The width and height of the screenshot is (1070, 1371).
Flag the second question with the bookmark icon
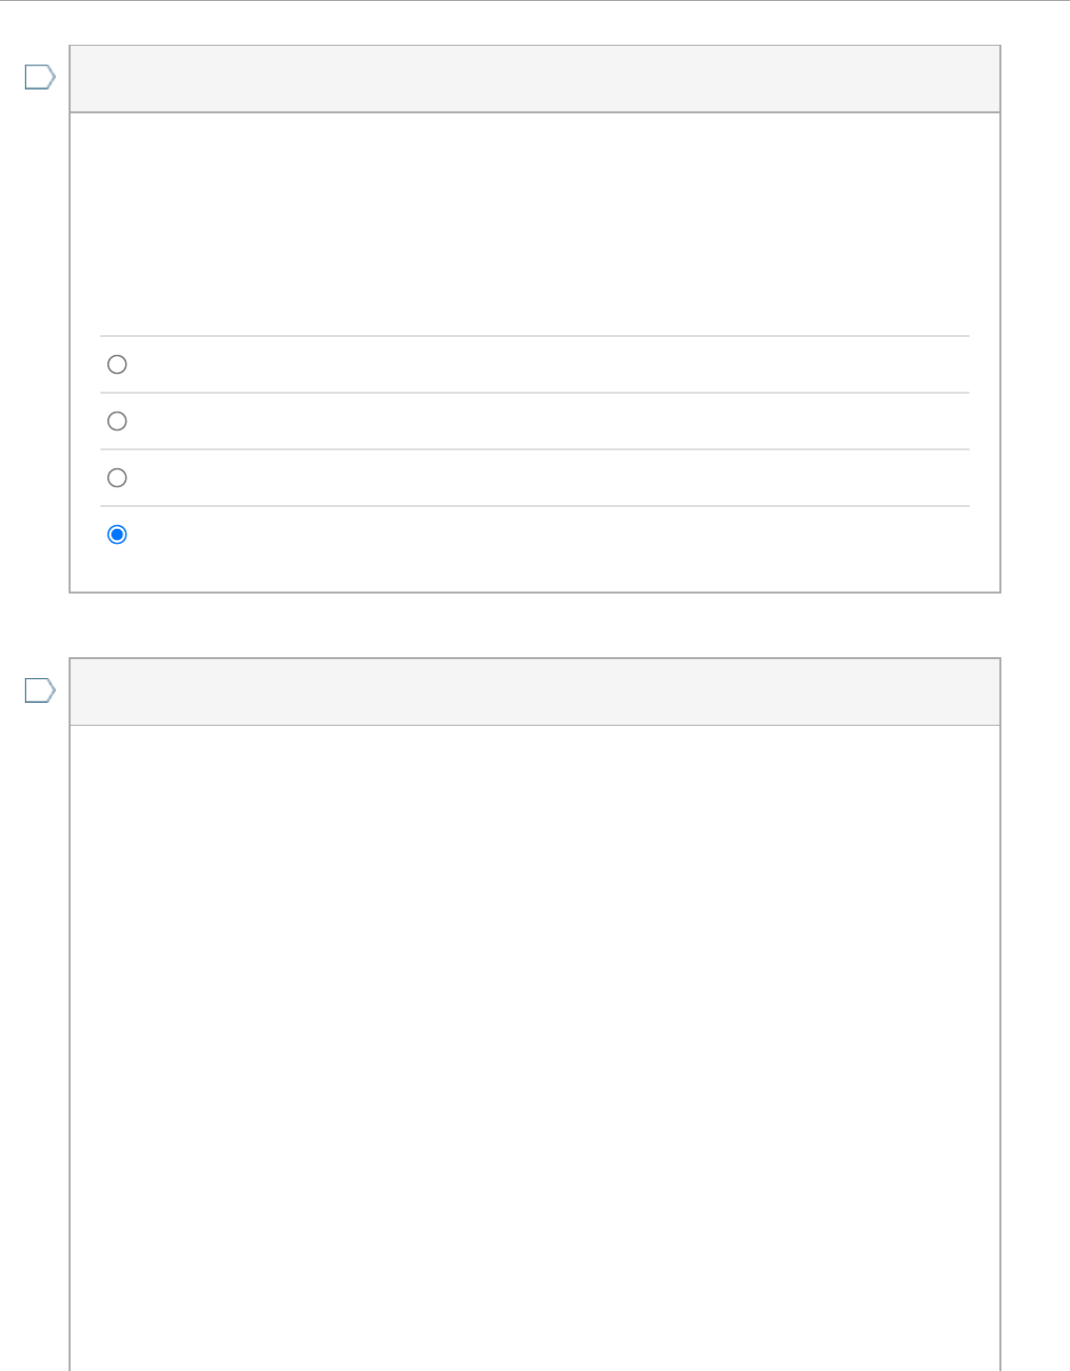click(x=40, y=690)
